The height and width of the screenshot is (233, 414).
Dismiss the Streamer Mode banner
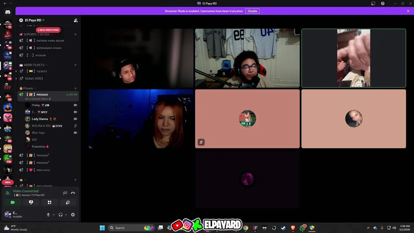408,11
